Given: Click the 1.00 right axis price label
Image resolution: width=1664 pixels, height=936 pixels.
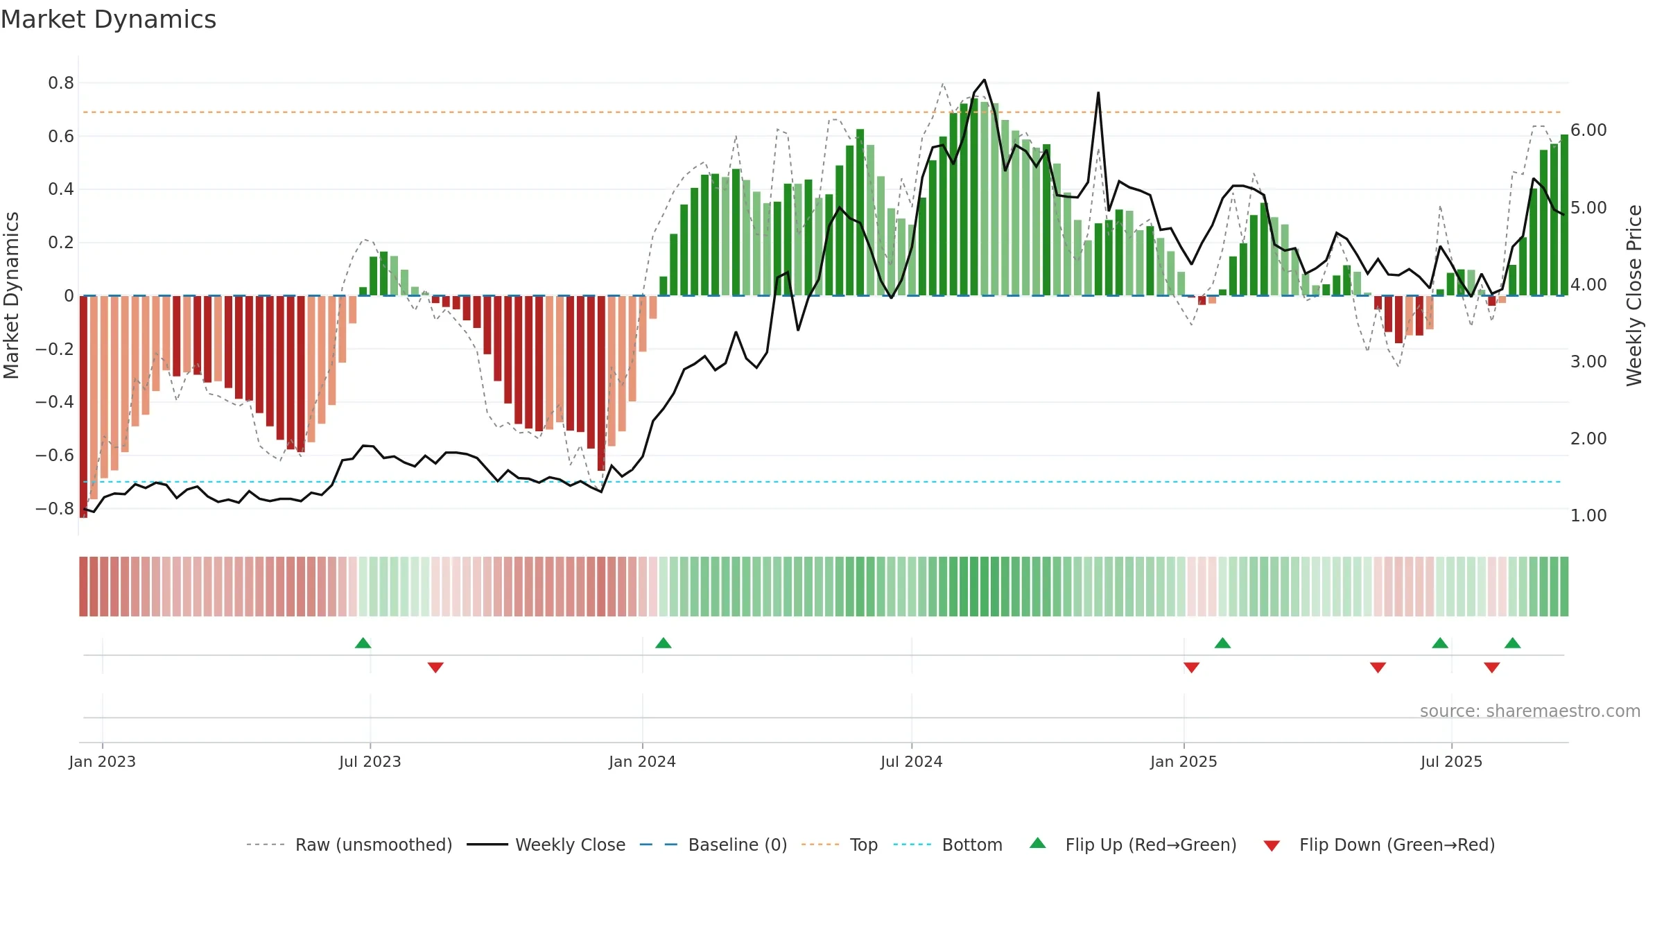Looking at the screenshot, I should coord(1588,516).
